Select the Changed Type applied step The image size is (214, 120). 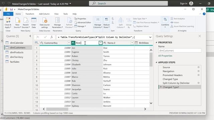pyautogui.click(x=180, y=79)
